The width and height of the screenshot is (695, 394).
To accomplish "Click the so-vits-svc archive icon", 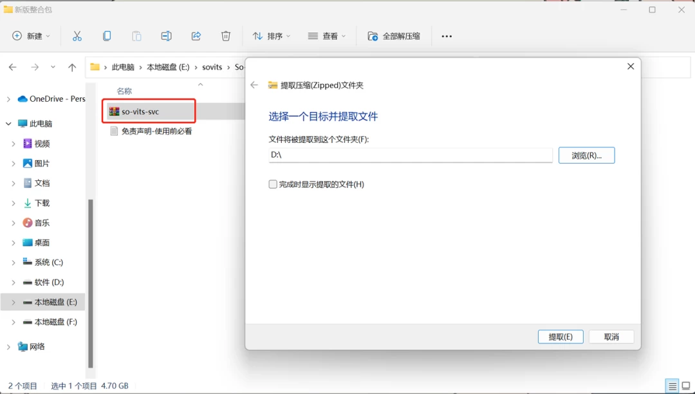I will (115, 111).
